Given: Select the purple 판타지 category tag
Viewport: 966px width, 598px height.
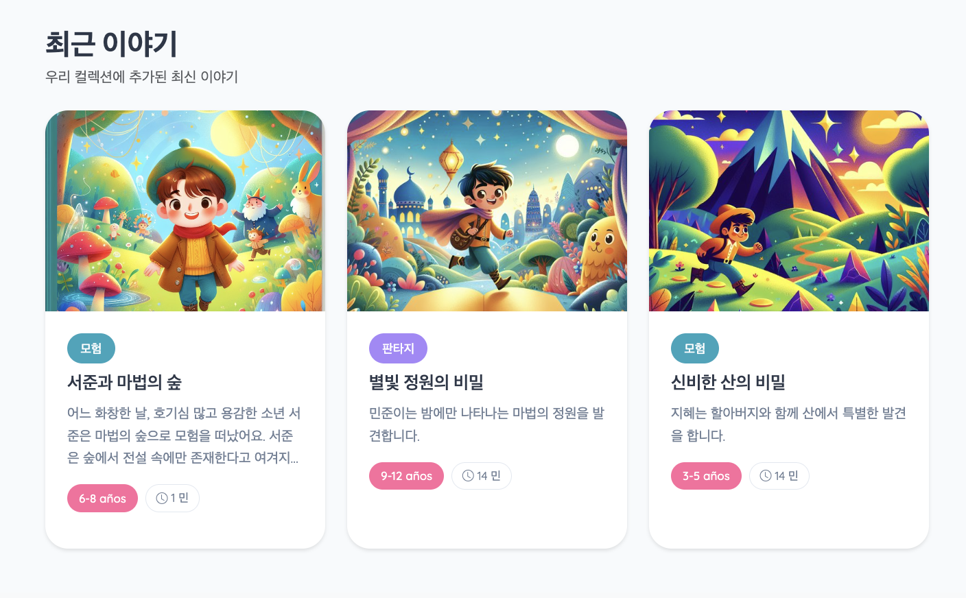Looking at the screenshot, I should pyautogui.click(x=398, y=348).
